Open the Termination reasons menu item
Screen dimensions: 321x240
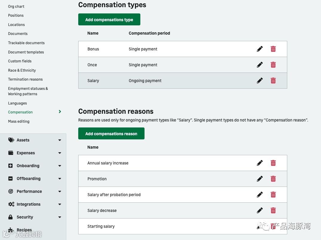click(25, 79)
